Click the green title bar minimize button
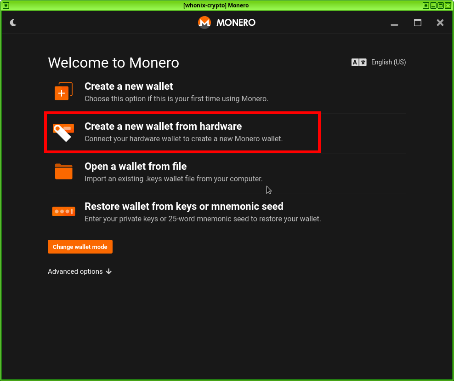Screen dimensions: 454x381 [433, 5]
